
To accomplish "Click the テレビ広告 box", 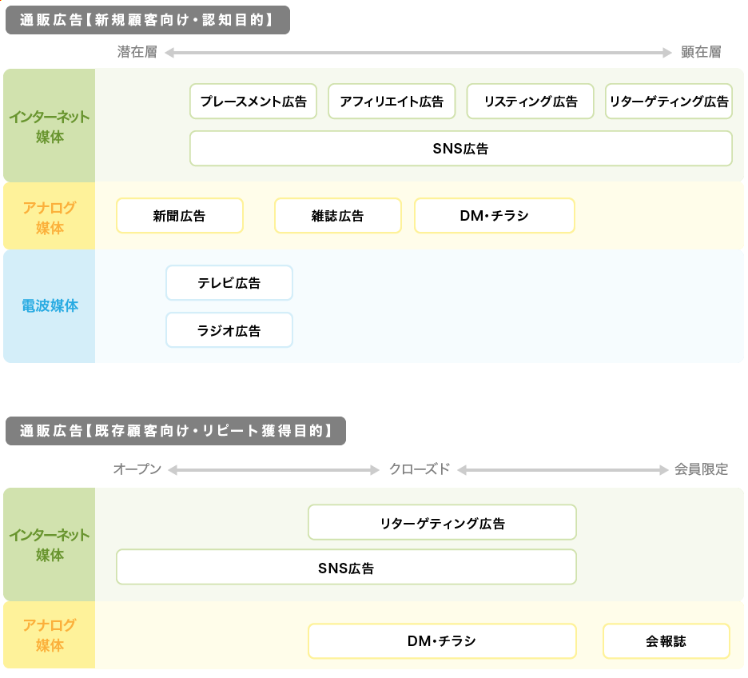I will tap(229, 283).
